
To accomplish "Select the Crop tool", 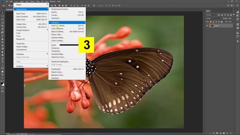I will coord(2,26).
